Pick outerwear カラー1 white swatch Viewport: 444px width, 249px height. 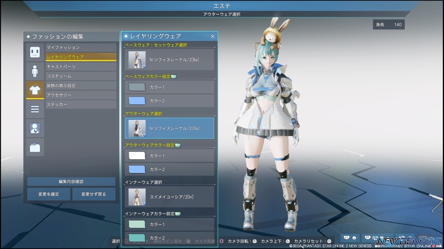137,156
